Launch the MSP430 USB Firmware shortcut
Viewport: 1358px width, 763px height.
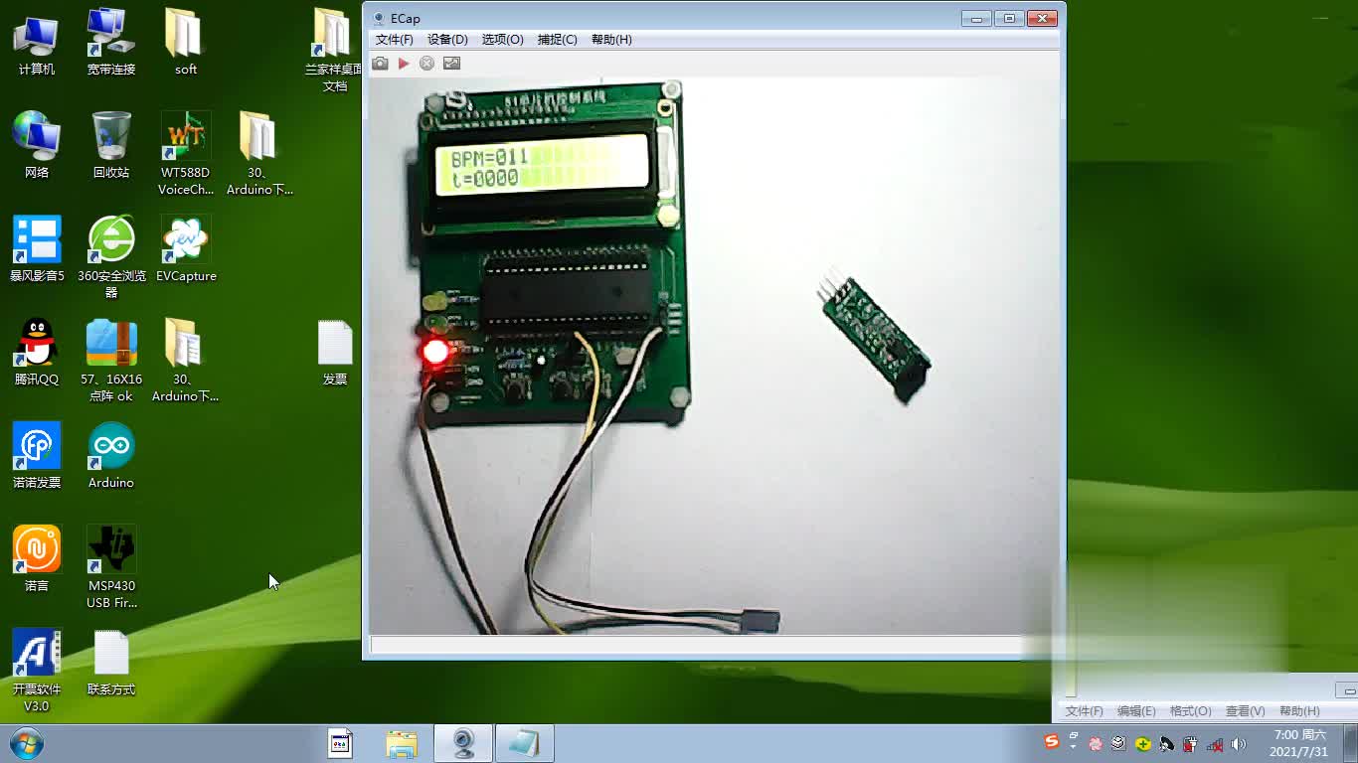111,567
